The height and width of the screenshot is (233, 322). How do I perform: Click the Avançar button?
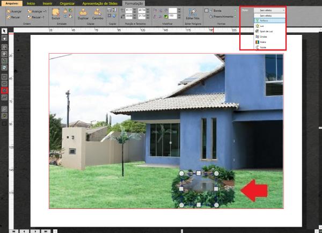pyautogui.click(x=14, y=10)
